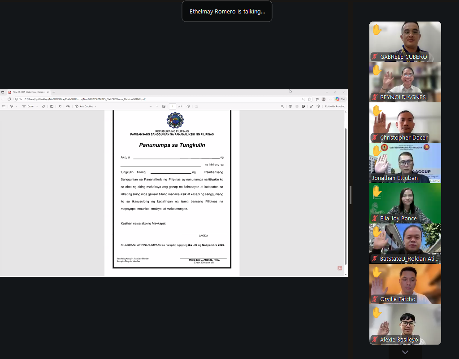Viewport: 459px width, 359px height.
Task: Expand the Draw tool options arrow
Action: (x=37, y=106)
